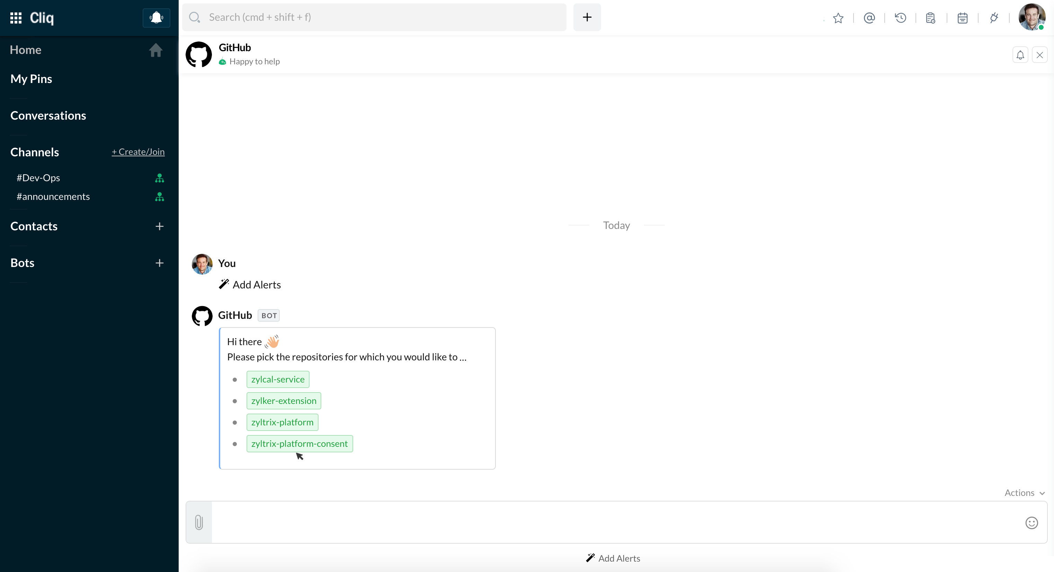Open the emoji smiley picker

click(1031, 523)
